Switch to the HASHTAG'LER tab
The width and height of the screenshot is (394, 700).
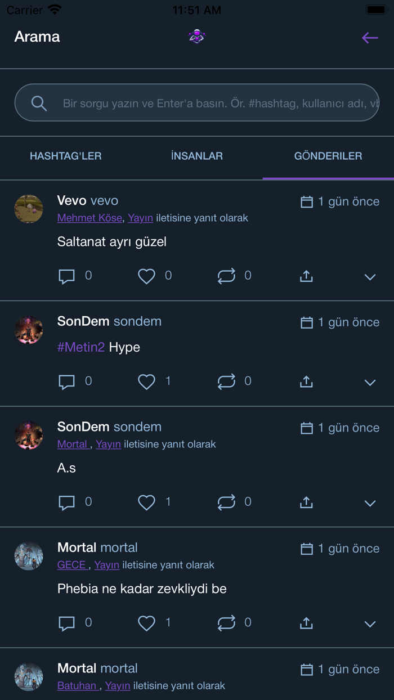click(x=65, y=156)
